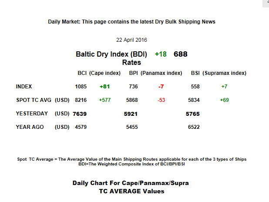
Task: Click the BPI (Panamax index) column header
Action: pos(155,73)
